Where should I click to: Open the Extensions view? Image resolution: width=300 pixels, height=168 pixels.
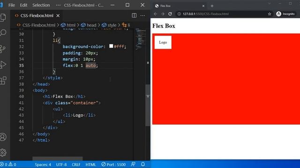(x=3, y=80)
